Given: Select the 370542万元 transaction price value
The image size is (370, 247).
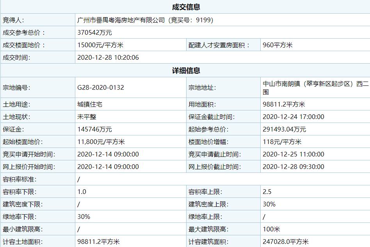Looking at the screenshot, I should [x=94, y=32].
